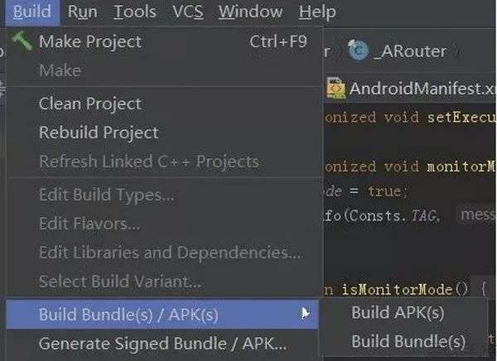Open the Window menu

click(x=250, y=12)
